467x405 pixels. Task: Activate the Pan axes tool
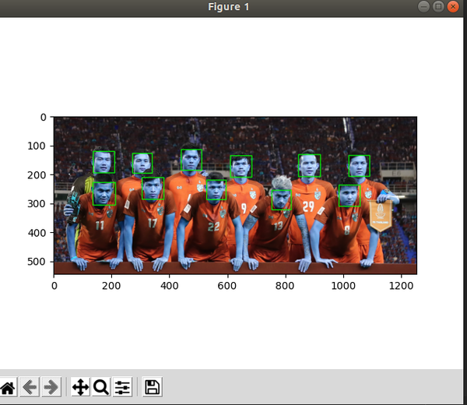(80, 387)
